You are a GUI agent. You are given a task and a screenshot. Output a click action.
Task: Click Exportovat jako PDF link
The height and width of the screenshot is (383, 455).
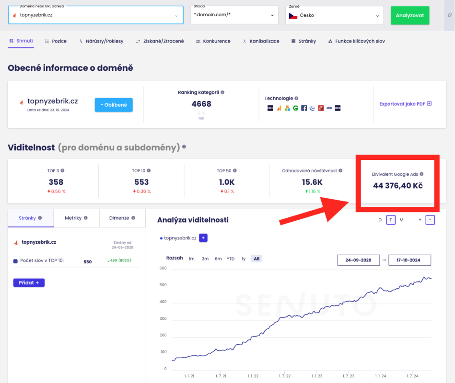pos(406,104)
